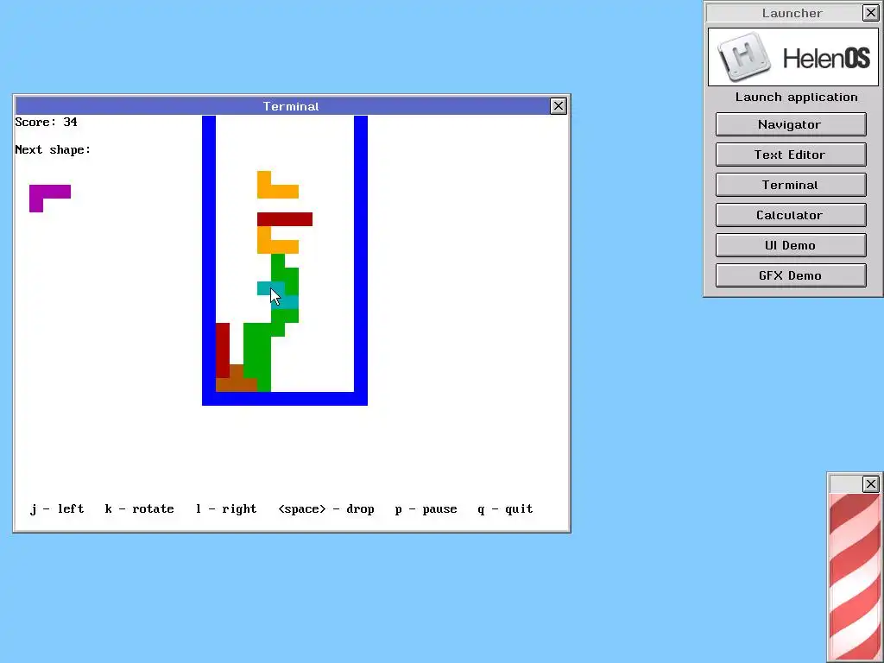
Task: Click the 'Next shape:' label
Action: (53, 149)
